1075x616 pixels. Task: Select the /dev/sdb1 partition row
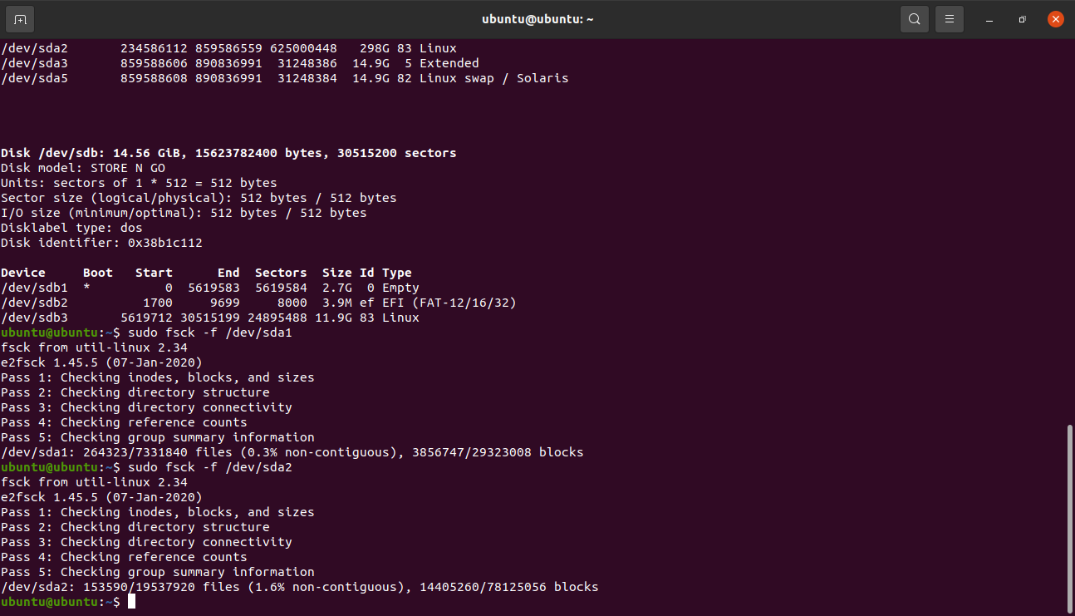(209, 288)
